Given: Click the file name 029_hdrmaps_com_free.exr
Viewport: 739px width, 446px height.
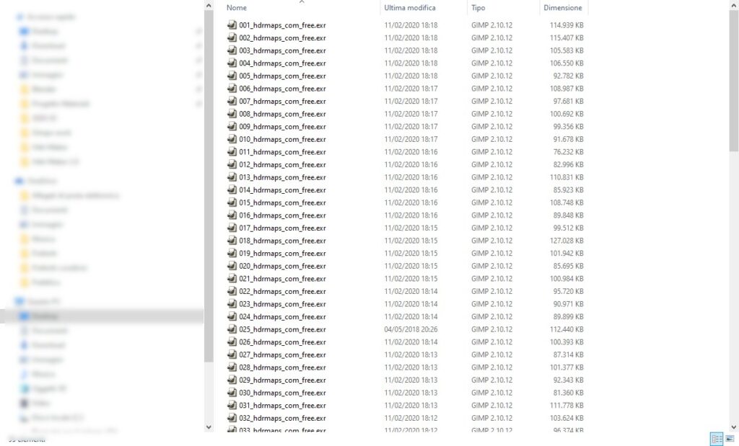Looking at the screenshot, I should click(282, 380).
